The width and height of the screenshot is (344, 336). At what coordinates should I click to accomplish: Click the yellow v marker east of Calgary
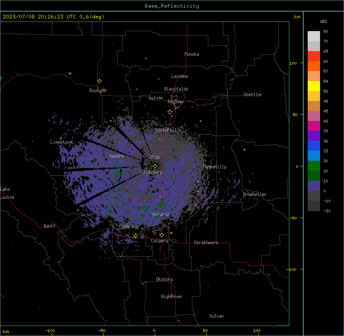171,233
